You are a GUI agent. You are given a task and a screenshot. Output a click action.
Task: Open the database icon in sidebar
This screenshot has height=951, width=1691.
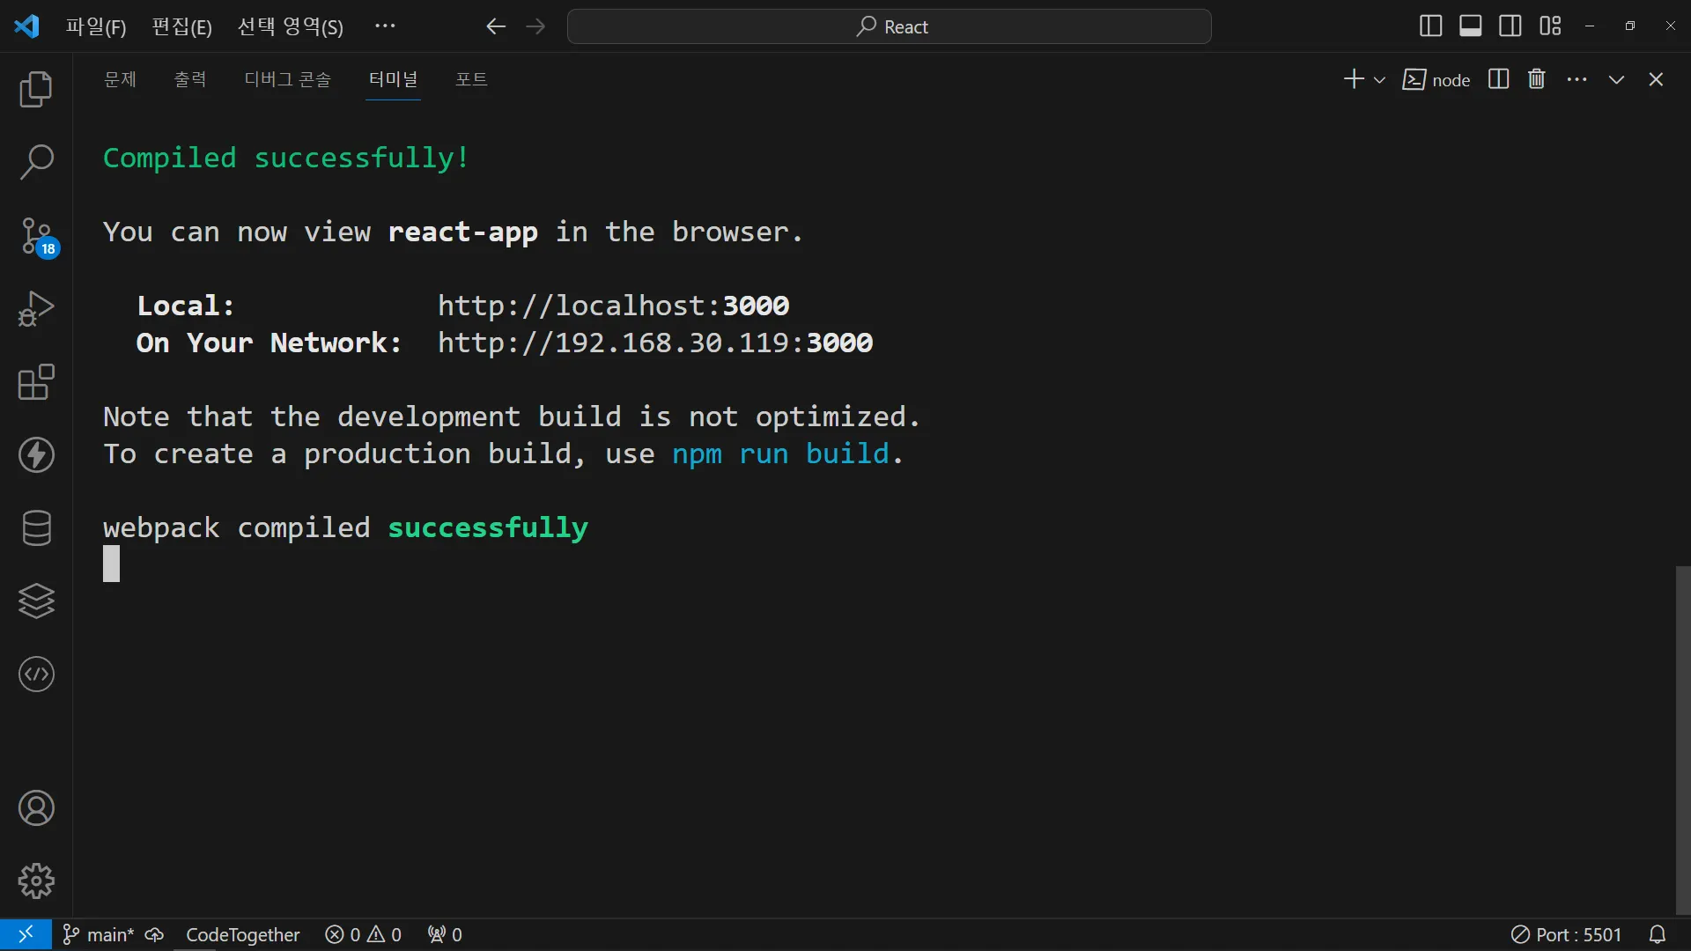coord(36,528)
